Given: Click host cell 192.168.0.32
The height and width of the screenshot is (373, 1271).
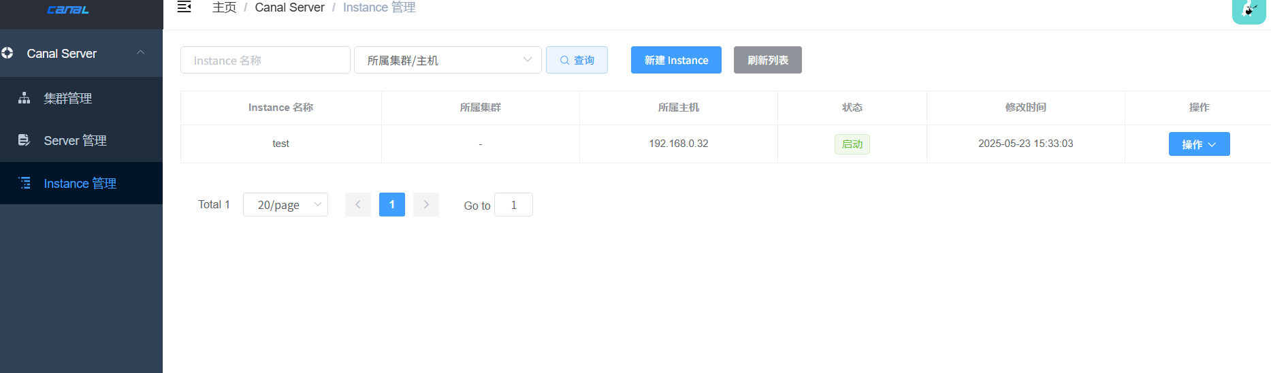Looking at the screenshot, I should click(679, 144).
